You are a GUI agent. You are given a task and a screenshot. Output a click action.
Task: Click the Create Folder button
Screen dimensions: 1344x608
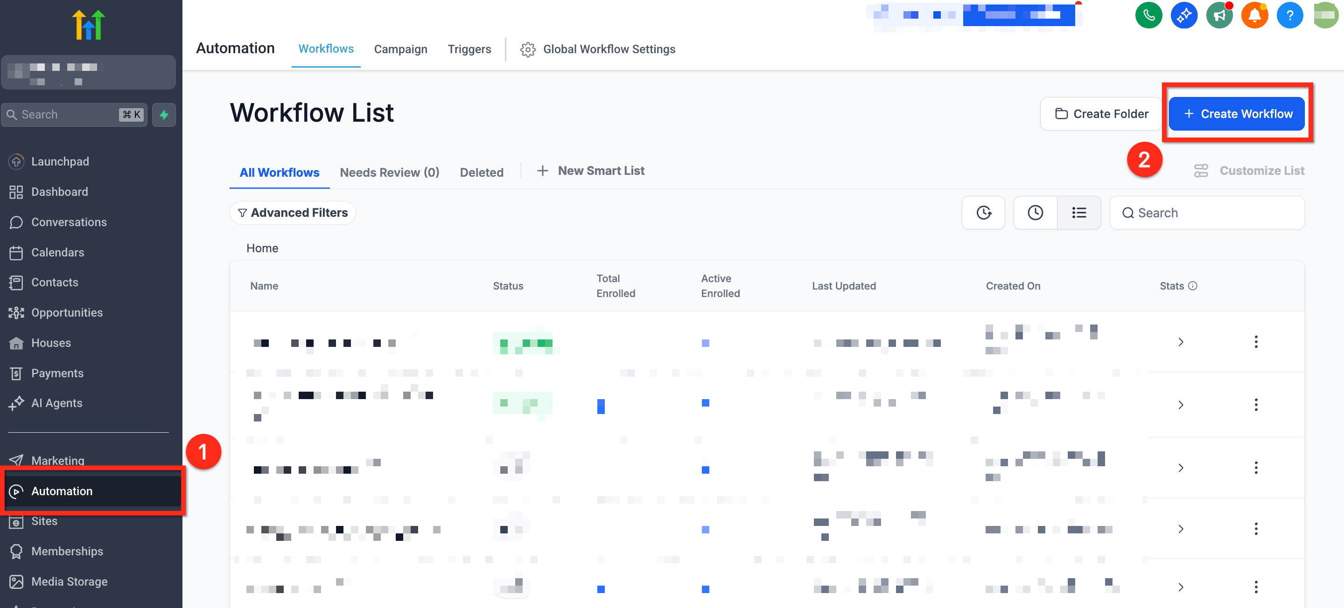point(1101,114)
